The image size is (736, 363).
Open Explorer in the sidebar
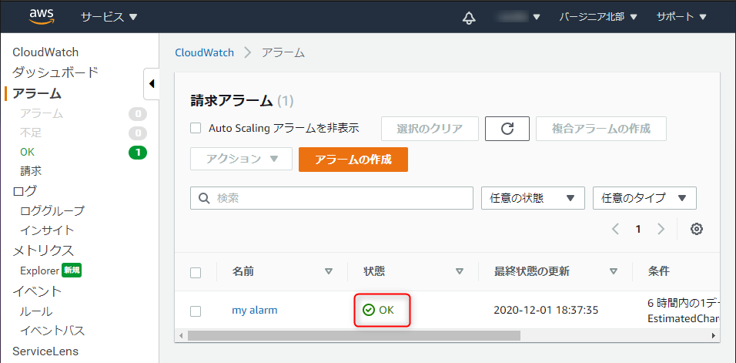coord(39,271)
